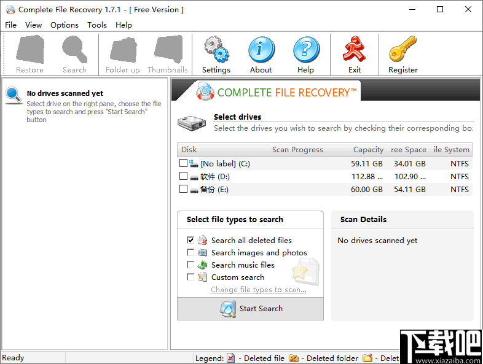
Task: Click the Complete File Recovery logo banner
Action: click(x=277, y=92)
